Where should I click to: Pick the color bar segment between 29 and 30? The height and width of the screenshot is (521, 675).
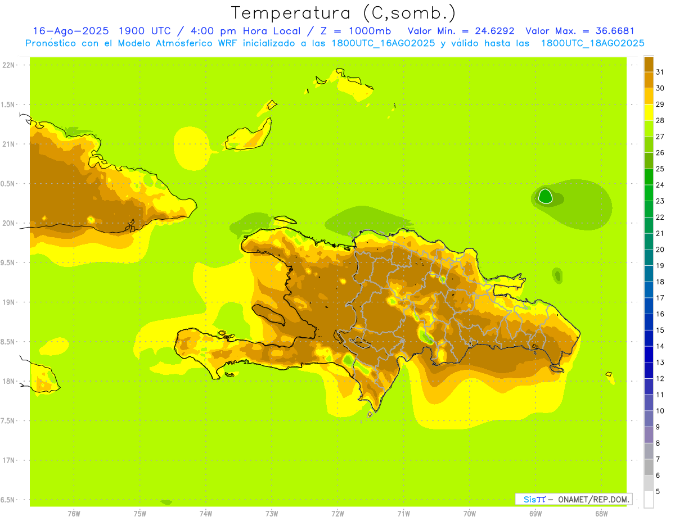pos(649,96)
